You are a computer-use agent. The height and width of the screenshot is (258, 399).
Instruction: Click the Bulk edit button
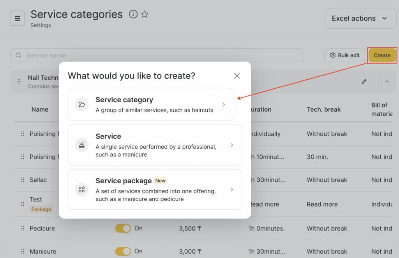[x=344, y=55]
